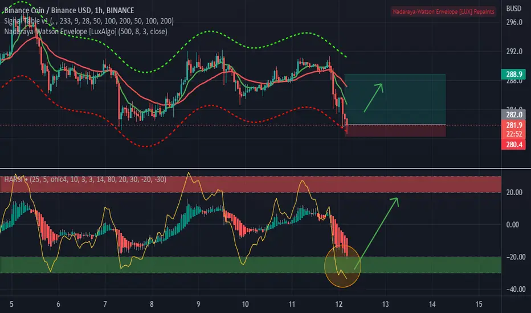The image size is (531, 313).
Task: Click the red 280.4 stop price label
Action: tap(513, 145)
